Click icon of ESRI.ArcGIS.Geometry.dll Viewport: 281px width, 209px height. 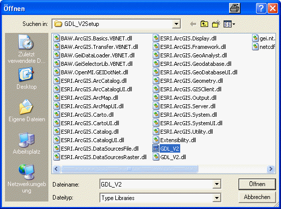pyautogui.click(x=156, y=81)
